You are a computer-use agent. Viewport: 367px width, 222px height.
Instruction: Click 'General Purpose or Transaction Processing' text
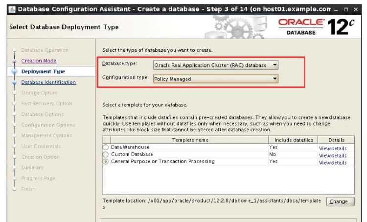tap(162, 161)
